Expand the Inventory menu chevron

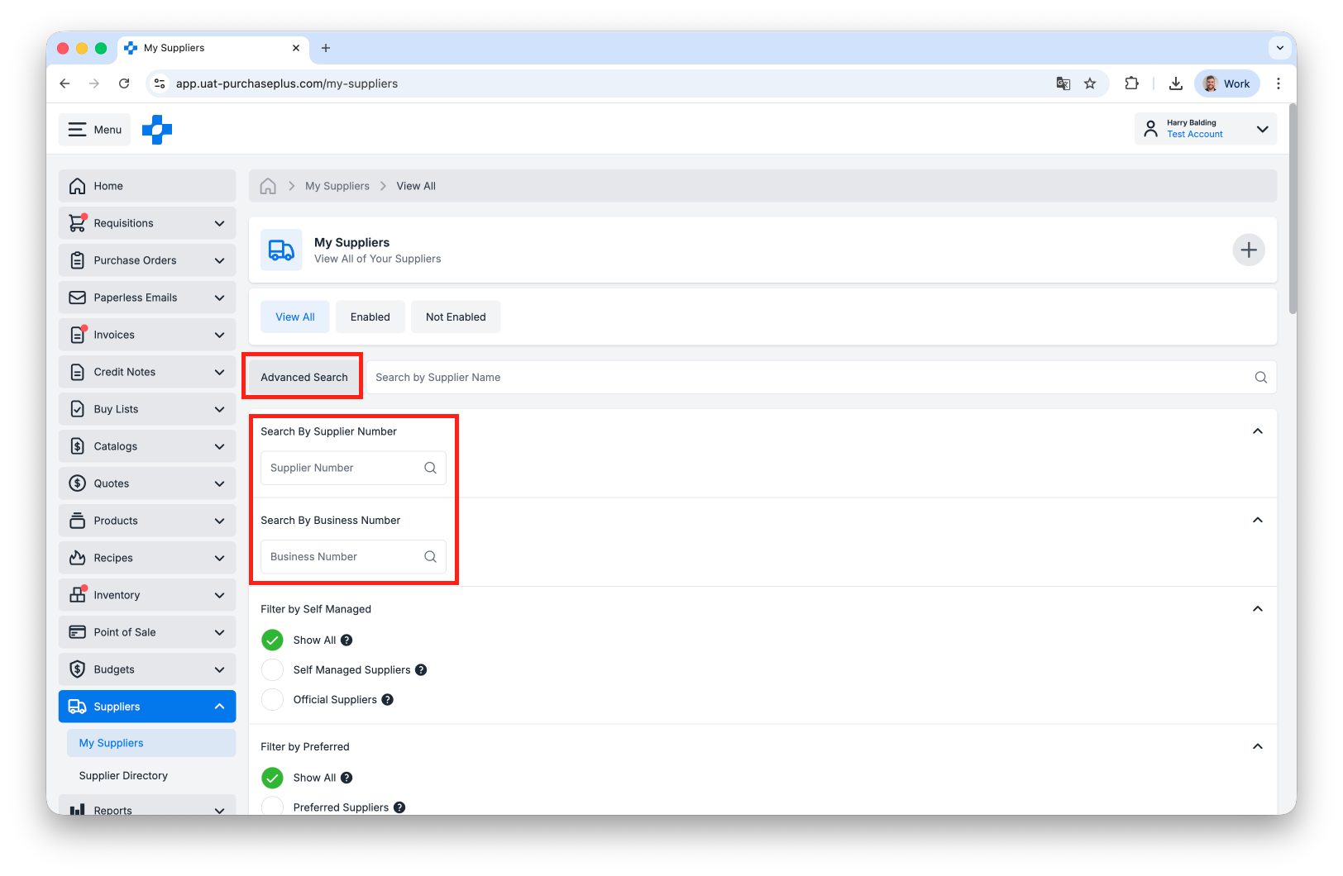pyautogui.click(x=219, y=595)
